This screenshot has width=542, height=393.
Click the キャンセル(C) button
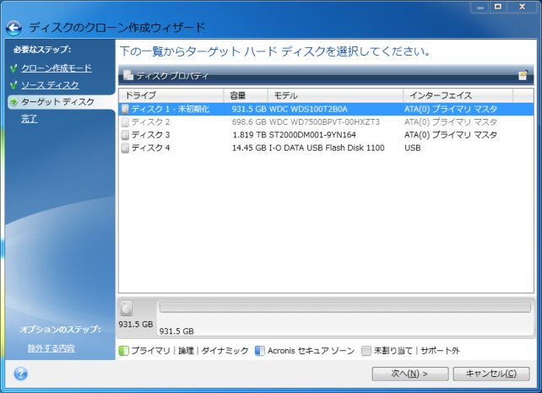coord(491,374)
